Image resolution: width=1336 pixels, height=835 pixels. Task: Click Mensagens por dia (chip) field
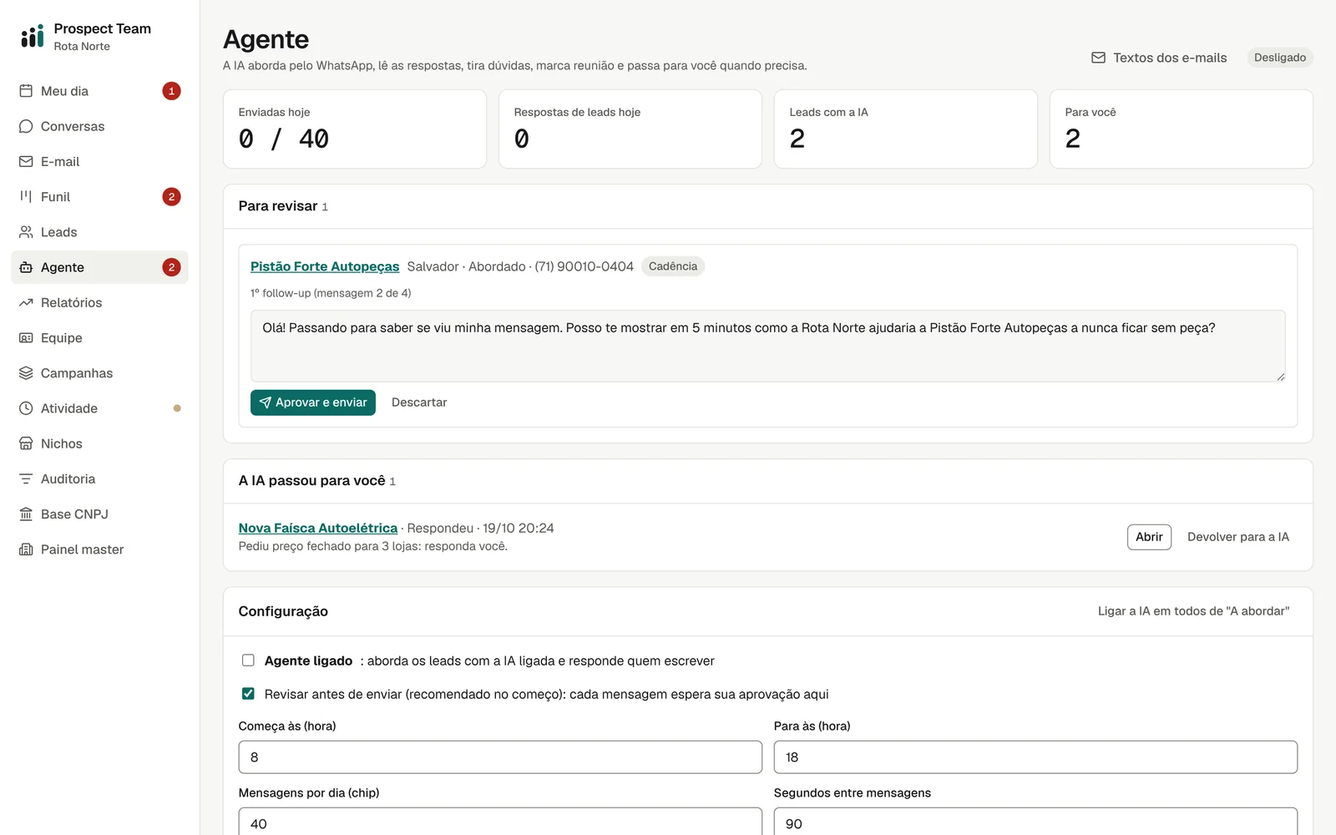click(x=500, y=822)
